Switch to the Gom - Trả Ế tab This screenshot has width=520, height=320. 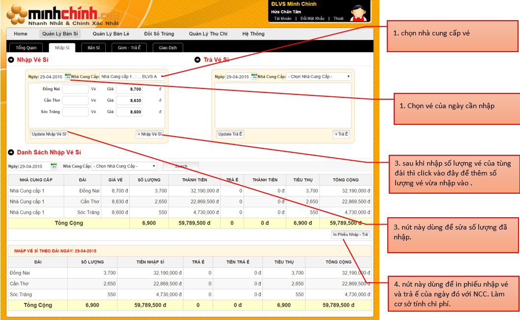pos(129,48)
